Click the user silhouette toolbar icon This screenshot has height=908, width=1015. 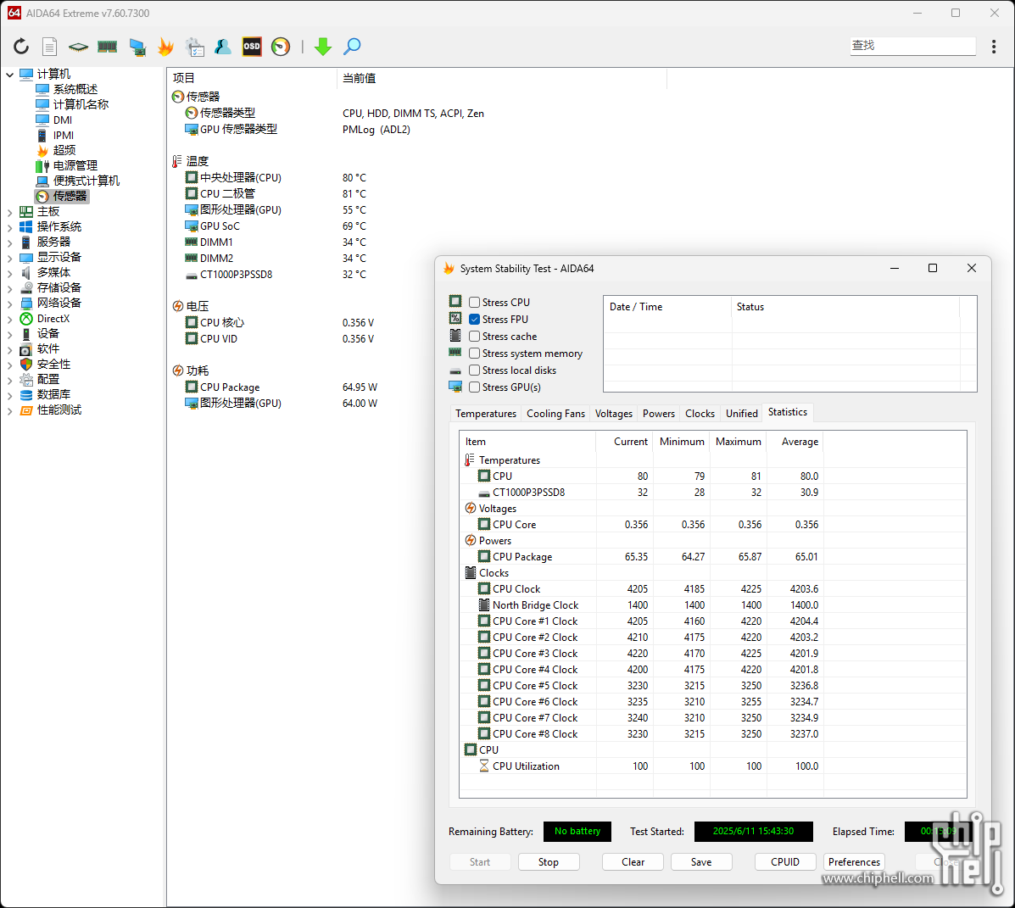click(x=223, y=47)
